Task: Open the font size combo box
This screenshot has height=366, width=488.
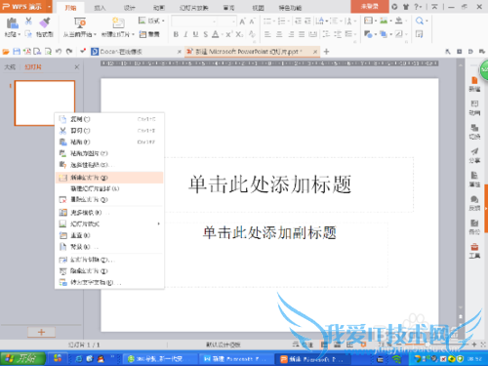Action: pyautogui.click(x=226, y=21)
